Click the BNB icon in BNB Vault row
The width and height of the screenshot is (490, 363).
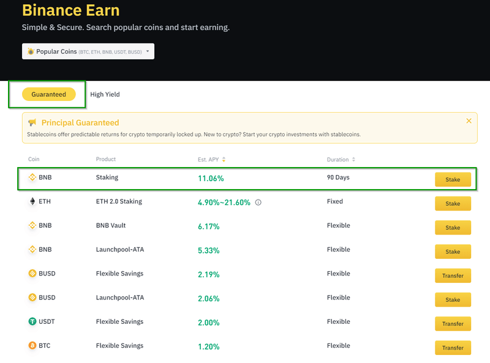(32, 225)
